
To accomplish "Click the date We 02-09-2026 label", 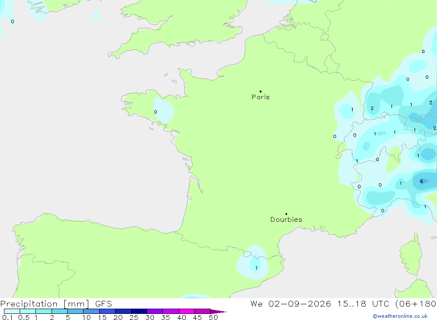I will point(291,303).
